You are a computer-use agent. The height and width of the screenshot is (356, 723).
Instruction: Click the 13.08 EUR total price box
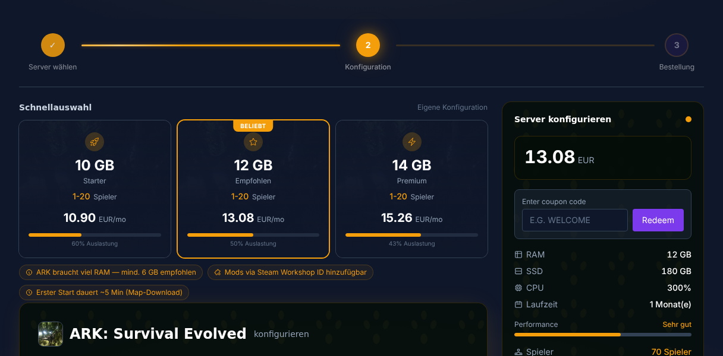coord(603,158)
